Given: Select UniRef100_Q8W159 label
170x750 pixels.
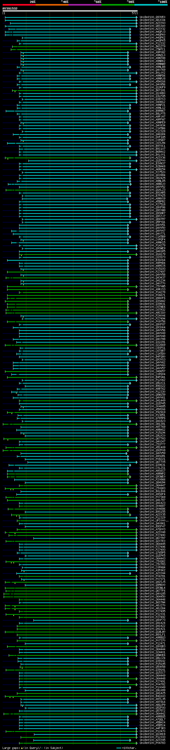Looking at the screenshot, I should 152,395.
